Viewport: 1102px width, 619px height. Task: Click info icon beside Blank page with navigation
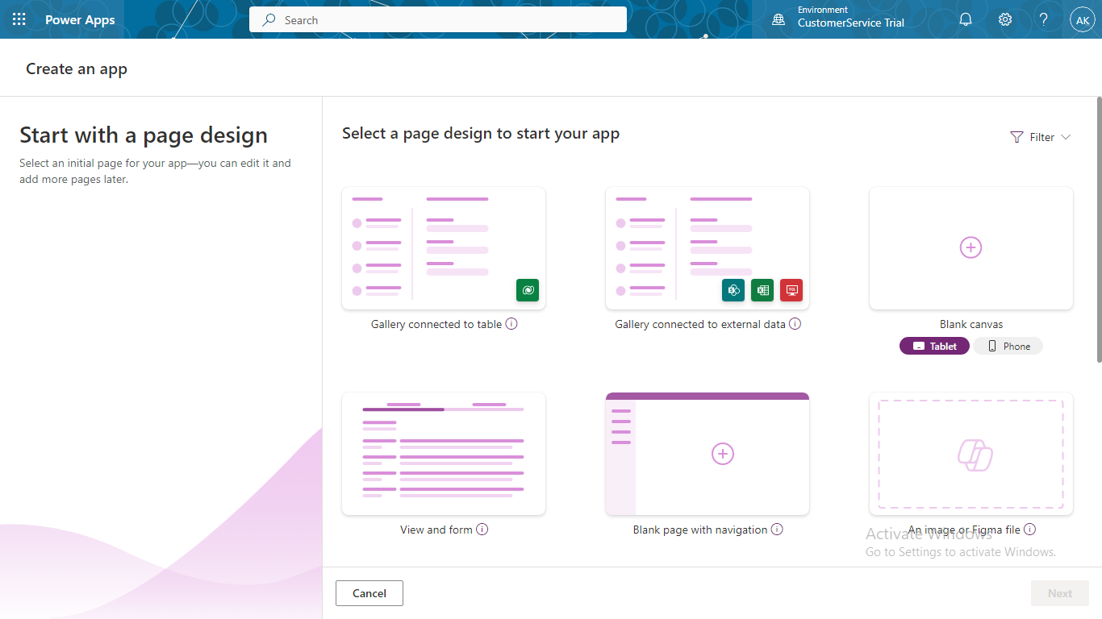(777, 530)
